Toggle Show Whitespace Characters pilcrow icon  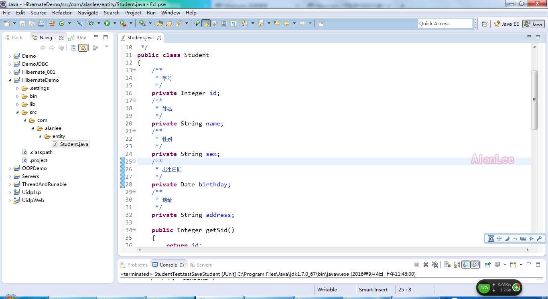(x=233, y=24)
